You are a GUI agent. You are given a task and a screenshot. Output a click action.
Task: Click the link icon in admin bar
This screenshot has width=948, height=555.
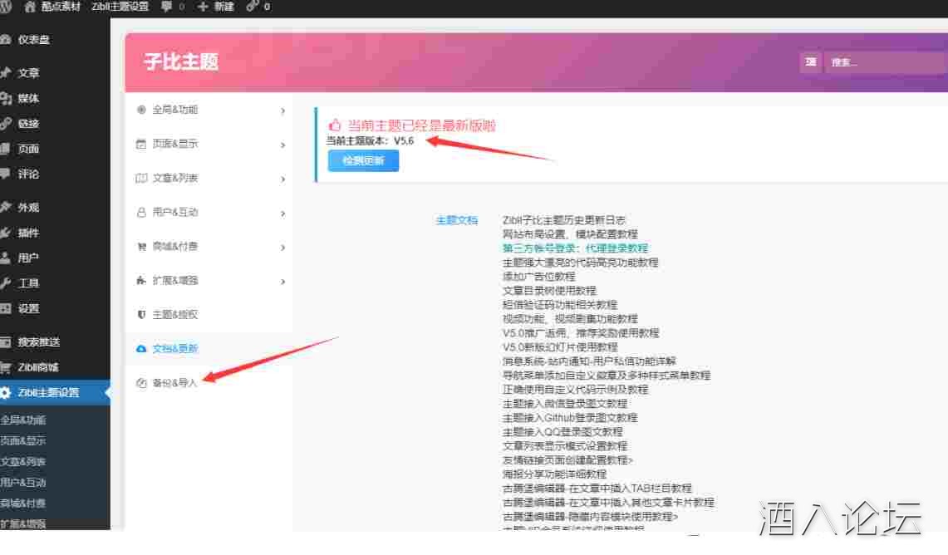(x=252, y=7)
